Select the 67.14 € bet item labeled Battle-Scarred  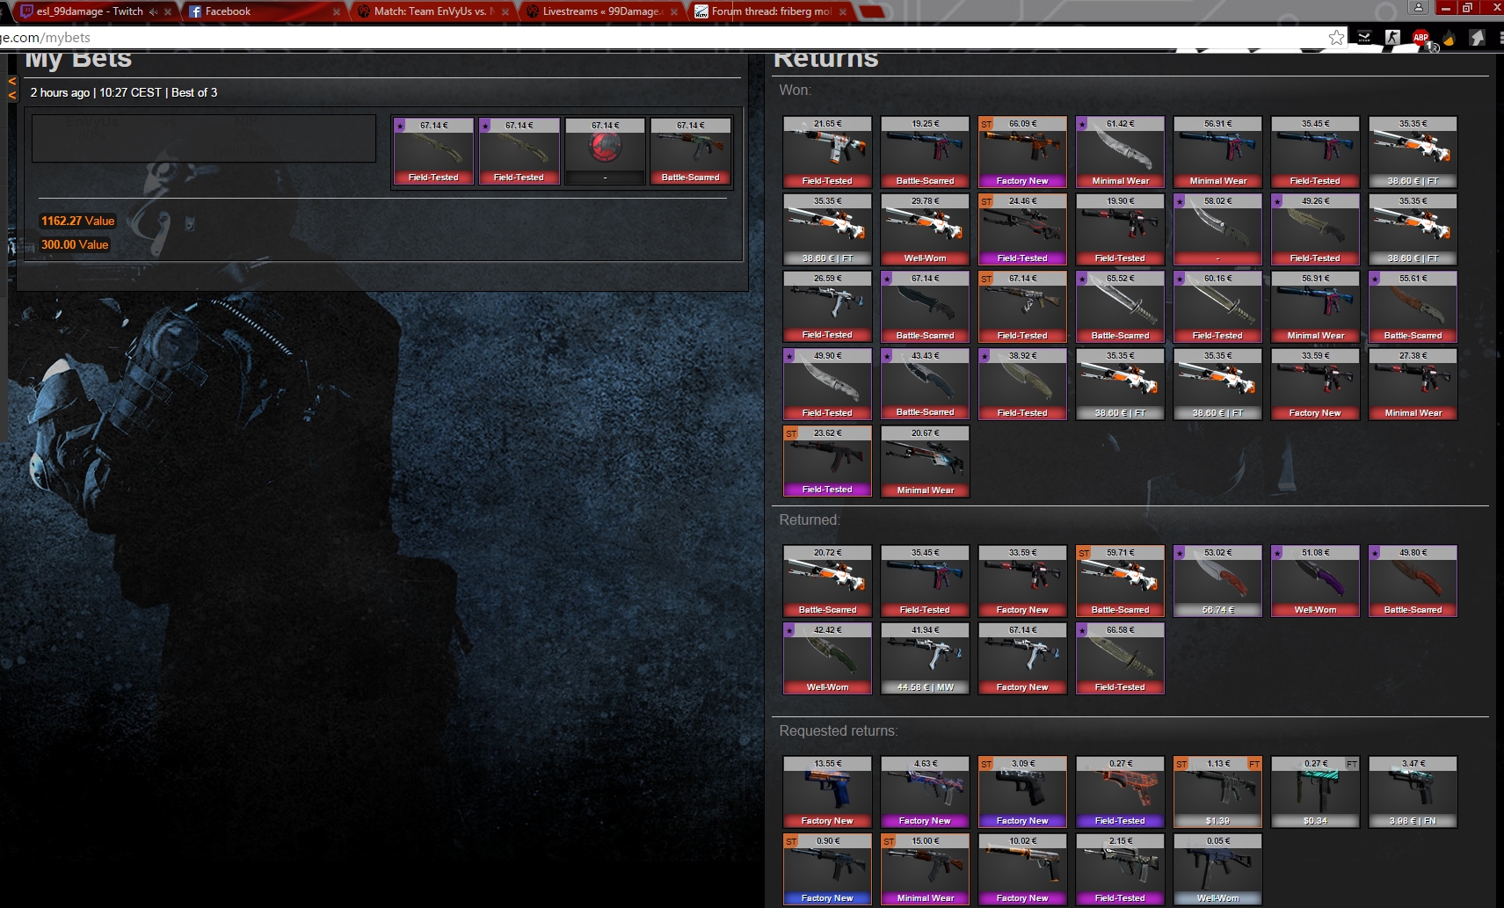[x=690, y=151]
